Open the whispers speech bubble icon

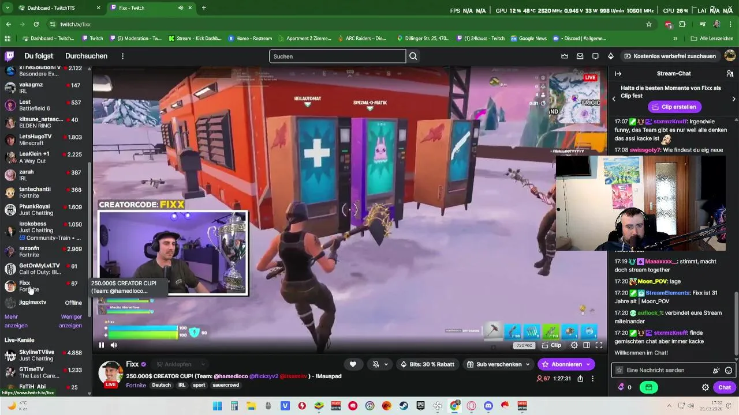coord(595,56)
